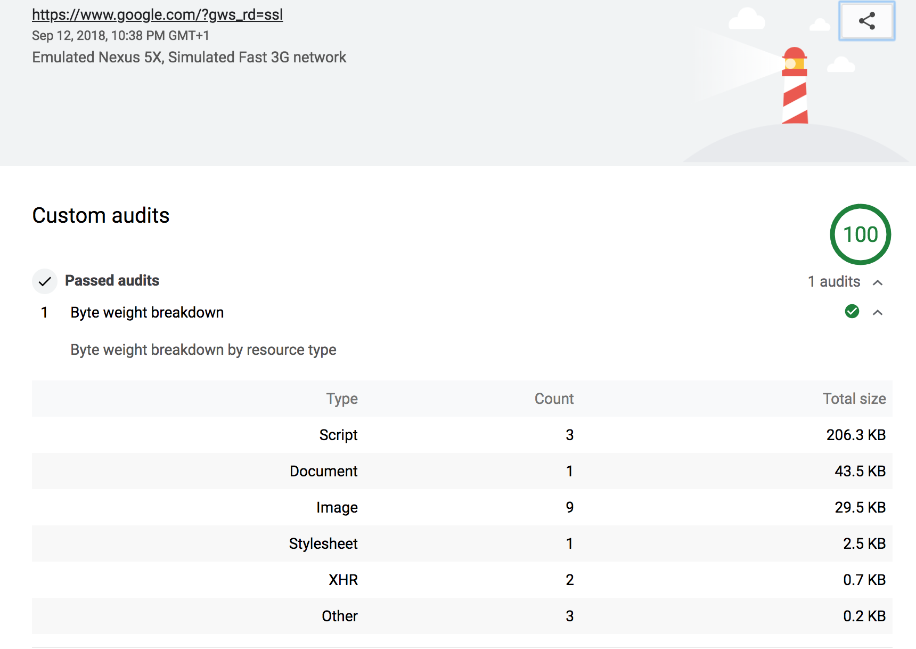Image resolution: width=916 pixels, height=649 pixels.
Task: Click the Byte weight breakdown audit title
Action: pos(147,312)
